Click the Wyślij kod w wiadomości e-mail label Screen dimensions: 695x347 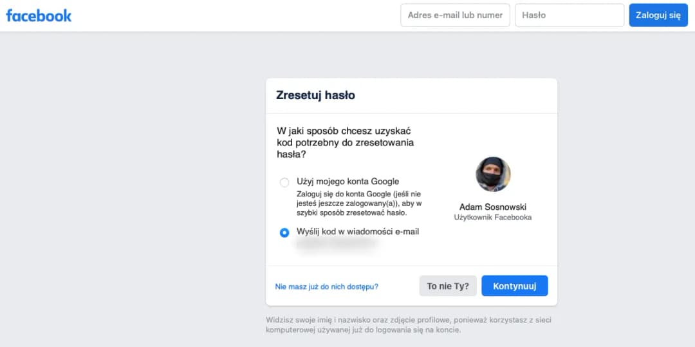tap(358, 231)
